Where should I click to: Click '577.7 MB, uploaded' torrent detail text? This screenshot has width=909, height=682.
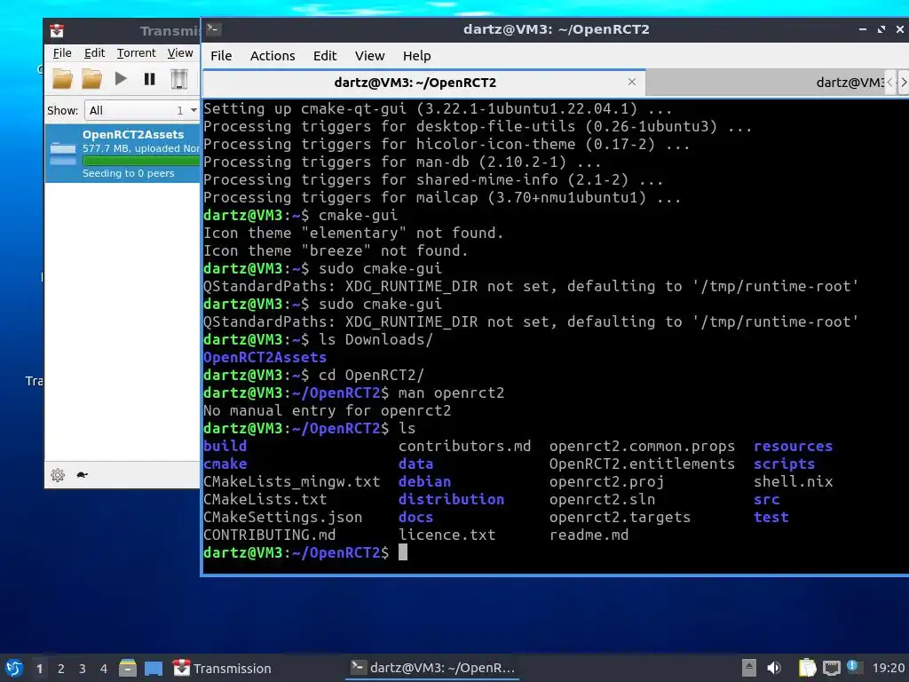[141, 148]
